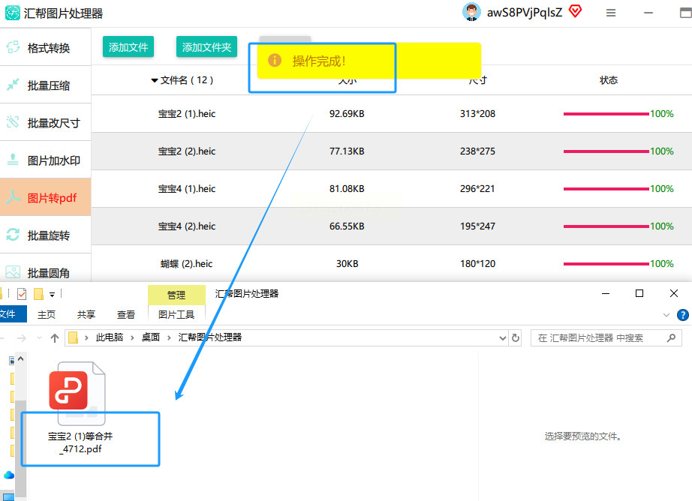Open 批量压缩 in sidebar
This screenshot has height=501, width=692.
46,85
